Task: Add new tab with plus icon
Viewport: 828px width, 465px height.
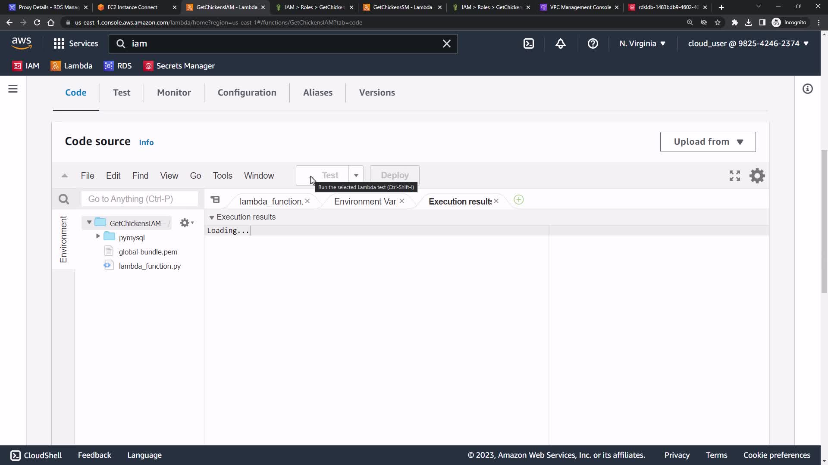Action: click(519, 200)
